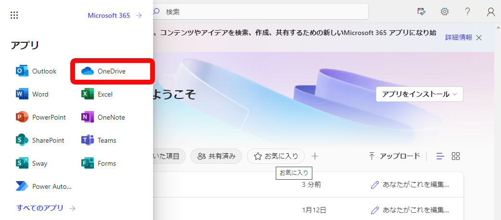Open Microsoft Teams

100,140
